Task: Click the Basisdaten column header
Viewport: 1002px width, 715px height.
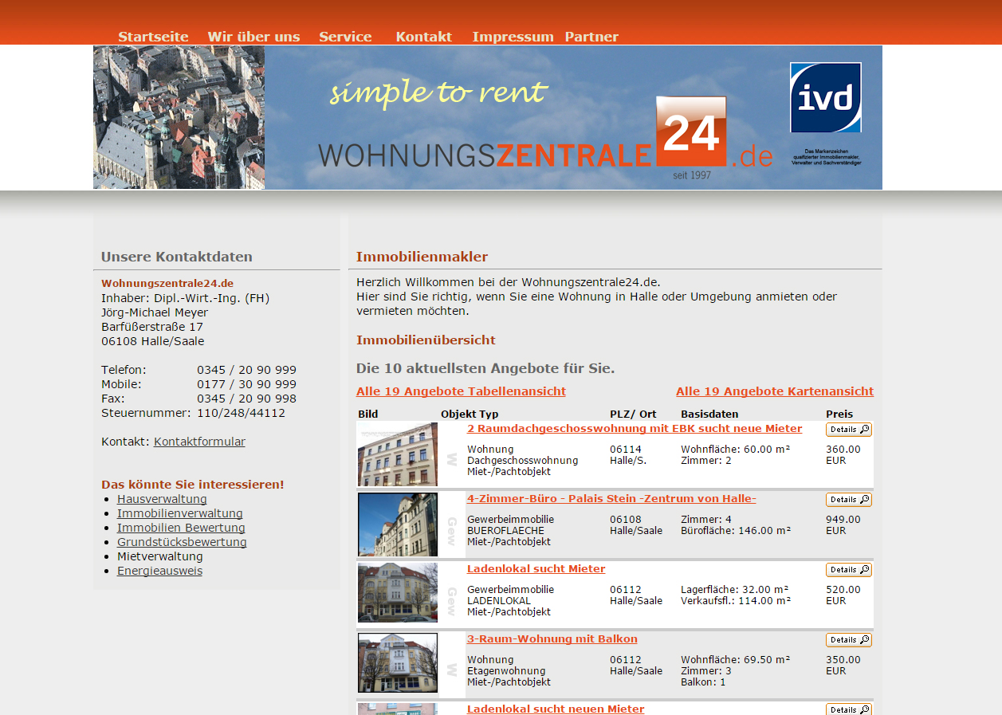Action: tap(709, 414)
